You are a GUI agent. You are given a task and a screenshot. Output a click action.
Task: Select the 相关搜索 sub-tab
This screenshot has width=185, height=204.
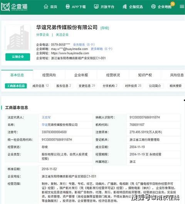click(176, 86)
